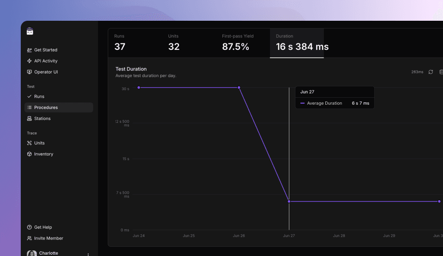Select Procedures in the sidebar

coord(46,107)
